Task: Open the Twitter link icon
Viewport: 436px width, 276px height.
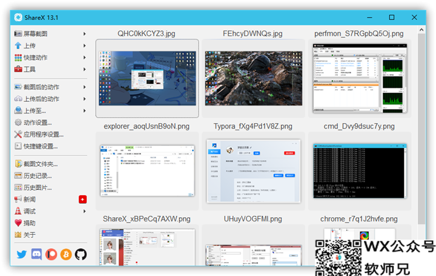Action: (x=22, y=254)
